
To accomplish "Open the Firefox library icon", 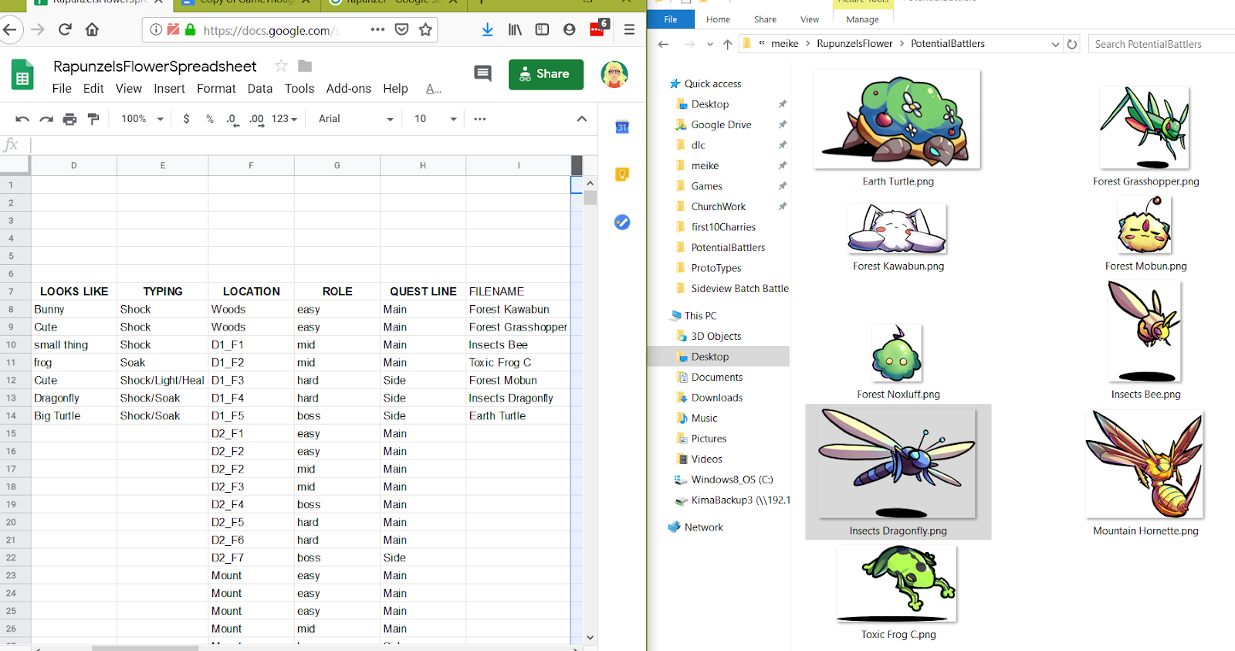I will pyautogui.click(x=515, y=30).
